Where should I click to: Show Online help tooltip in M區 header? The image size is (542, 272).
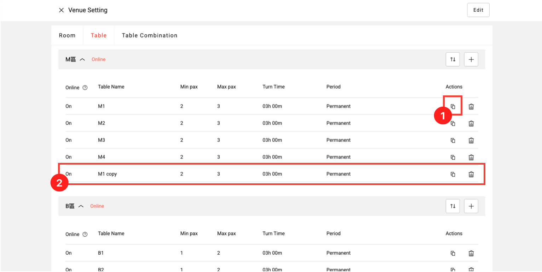85,88
